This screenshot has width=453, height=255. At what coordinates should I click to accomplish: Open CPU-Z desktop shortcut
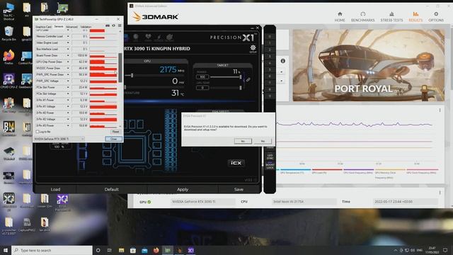[x=8, y=81]
